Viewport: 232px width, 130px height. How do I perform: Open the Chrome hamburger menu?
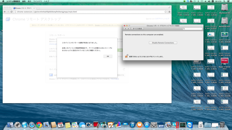(169, 12)
